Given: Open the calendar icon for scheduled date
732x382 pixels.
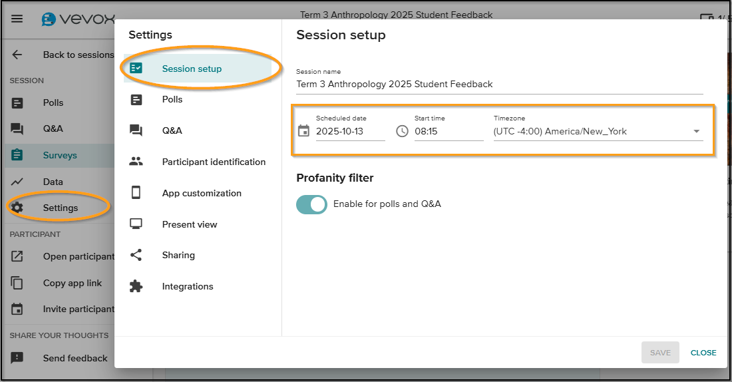Looking at the screenshot, I should coord(303,131).
